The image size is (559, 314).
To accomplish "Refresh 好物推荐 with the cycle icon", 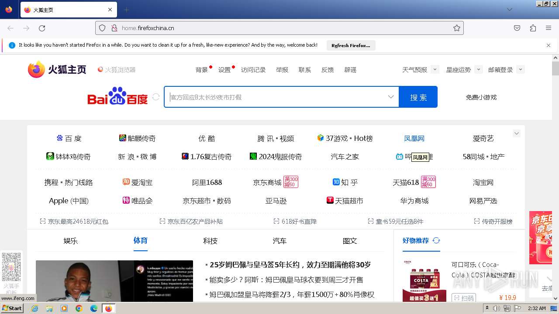I will coord(436,240).
